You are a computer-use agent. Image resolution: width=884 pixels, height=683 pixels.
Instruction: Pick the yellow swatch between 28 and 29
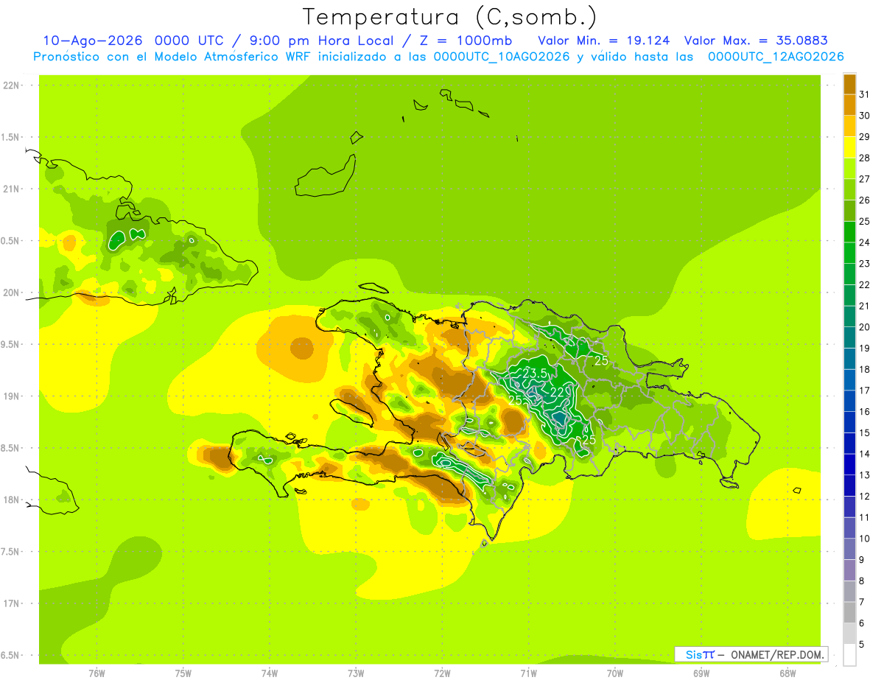849,147
